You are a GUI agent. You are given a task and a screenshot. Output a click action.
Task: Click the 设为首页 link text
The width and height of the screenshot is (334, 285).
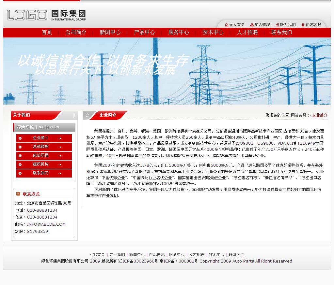[237, 25]
